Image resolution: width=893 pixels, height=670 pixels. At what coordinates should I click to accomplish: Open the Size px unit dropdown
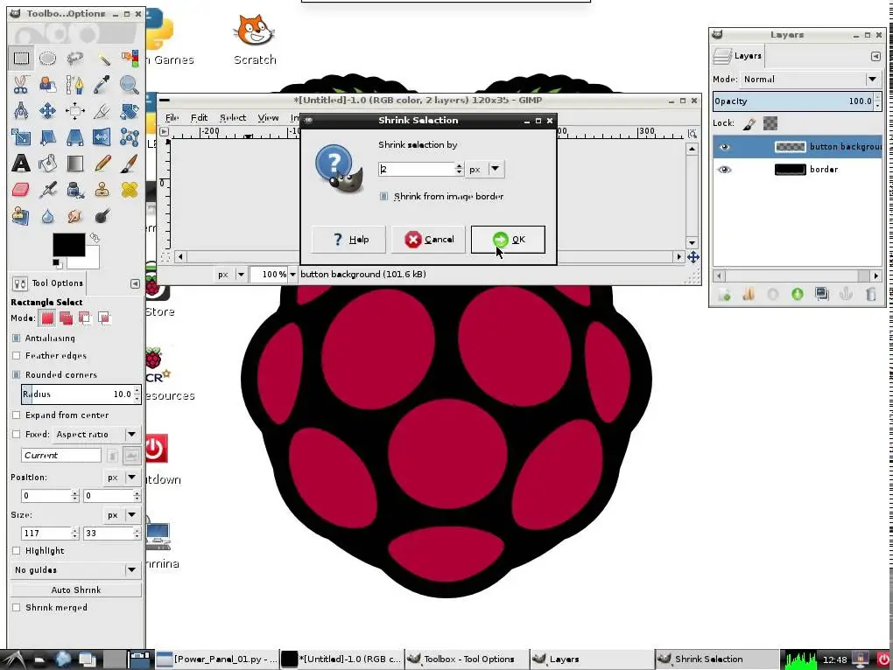tap(122, 514)
